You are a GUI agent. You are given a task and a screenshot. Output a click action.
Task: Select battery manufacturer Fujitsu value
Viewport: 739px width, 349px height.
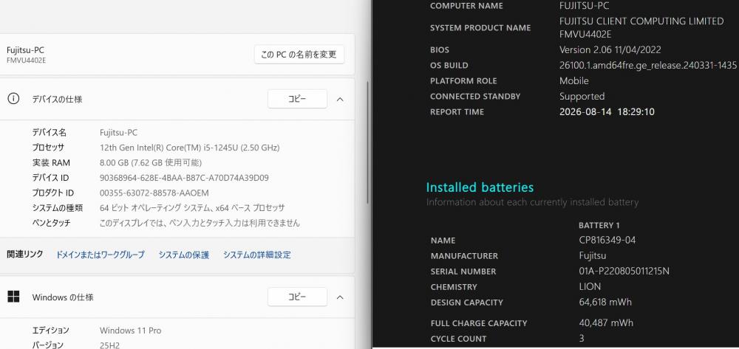click(x=593, y=256)
